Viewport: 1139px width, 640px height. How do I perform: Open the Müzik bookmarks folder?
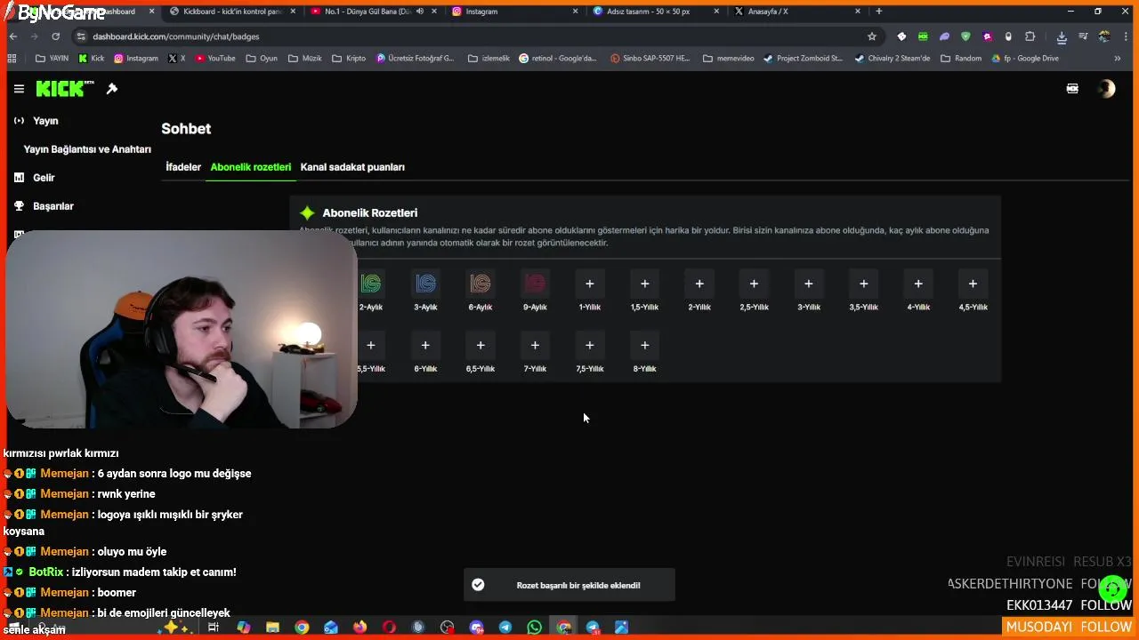305,59
